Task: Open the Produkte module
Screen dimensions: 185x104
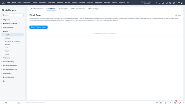Action: click(90, 3)
